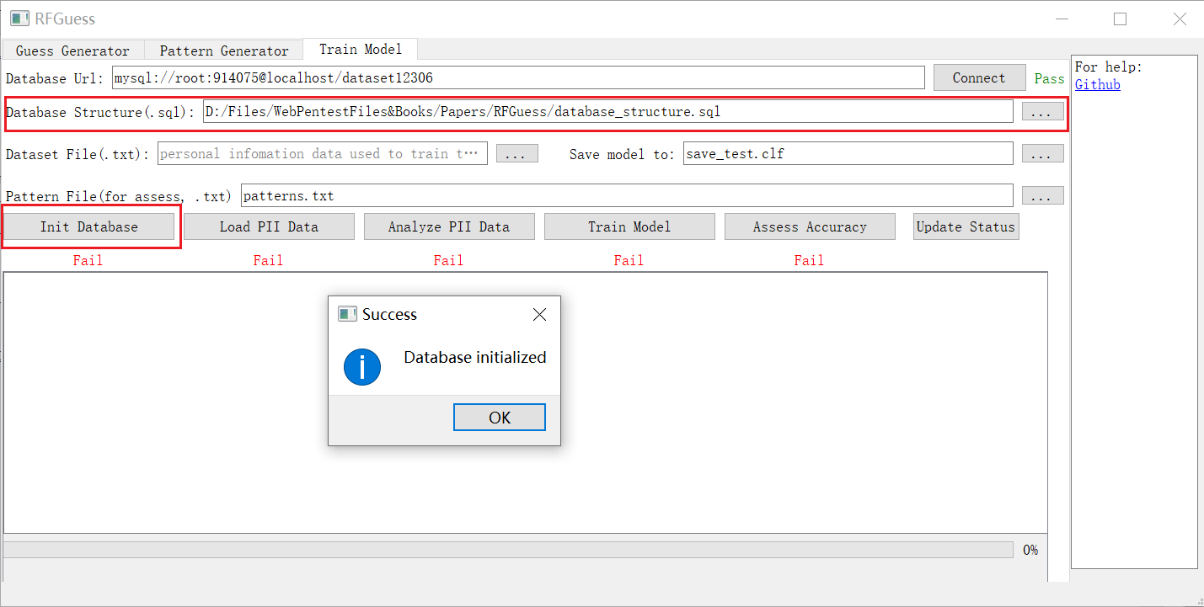Browse for the Database Structure sql file
The height and width of the screenshot is (607, 1204).
(1042, 112)
